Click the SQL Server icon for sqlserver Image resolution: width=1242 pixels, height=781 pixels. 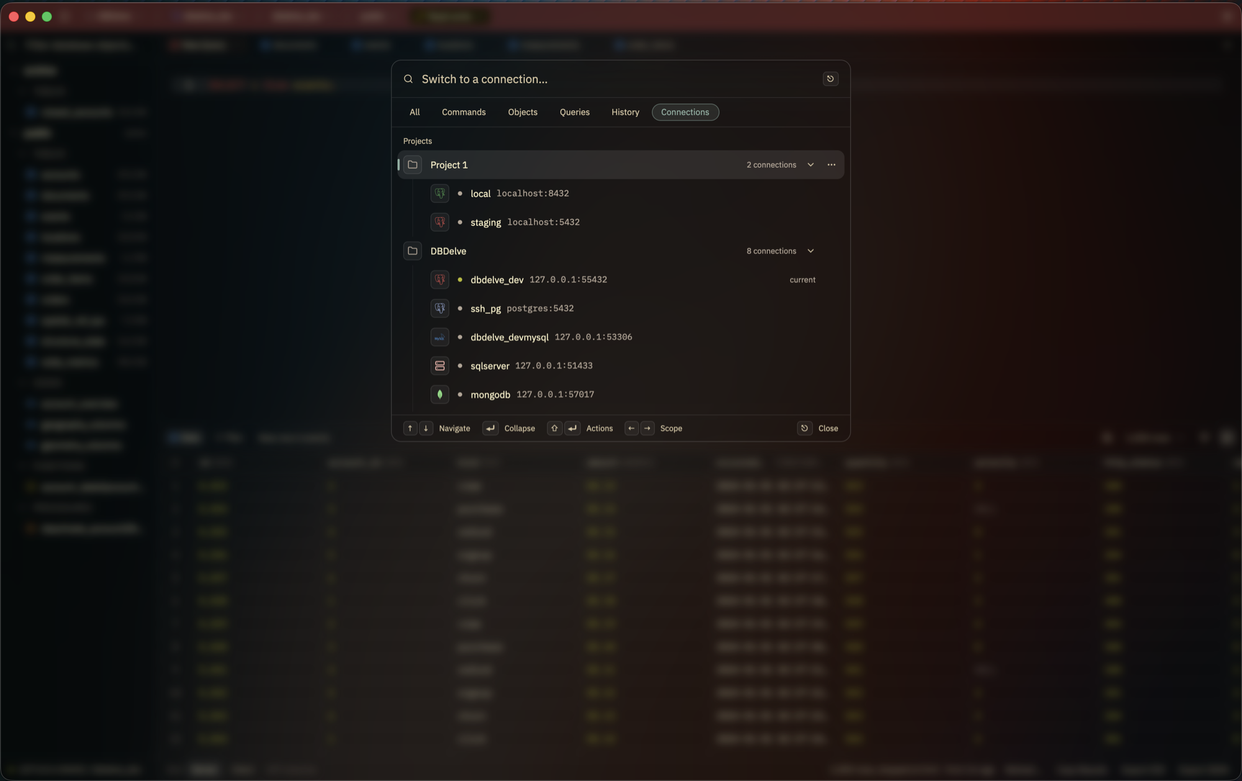(x=440, y=366)
